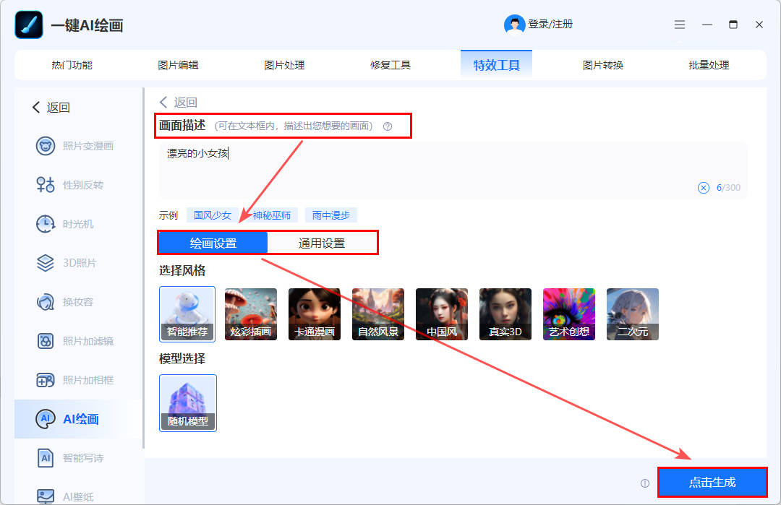Click the AI绘画 sidebar icon
781x505 pixels.
[x=46, y=419]
